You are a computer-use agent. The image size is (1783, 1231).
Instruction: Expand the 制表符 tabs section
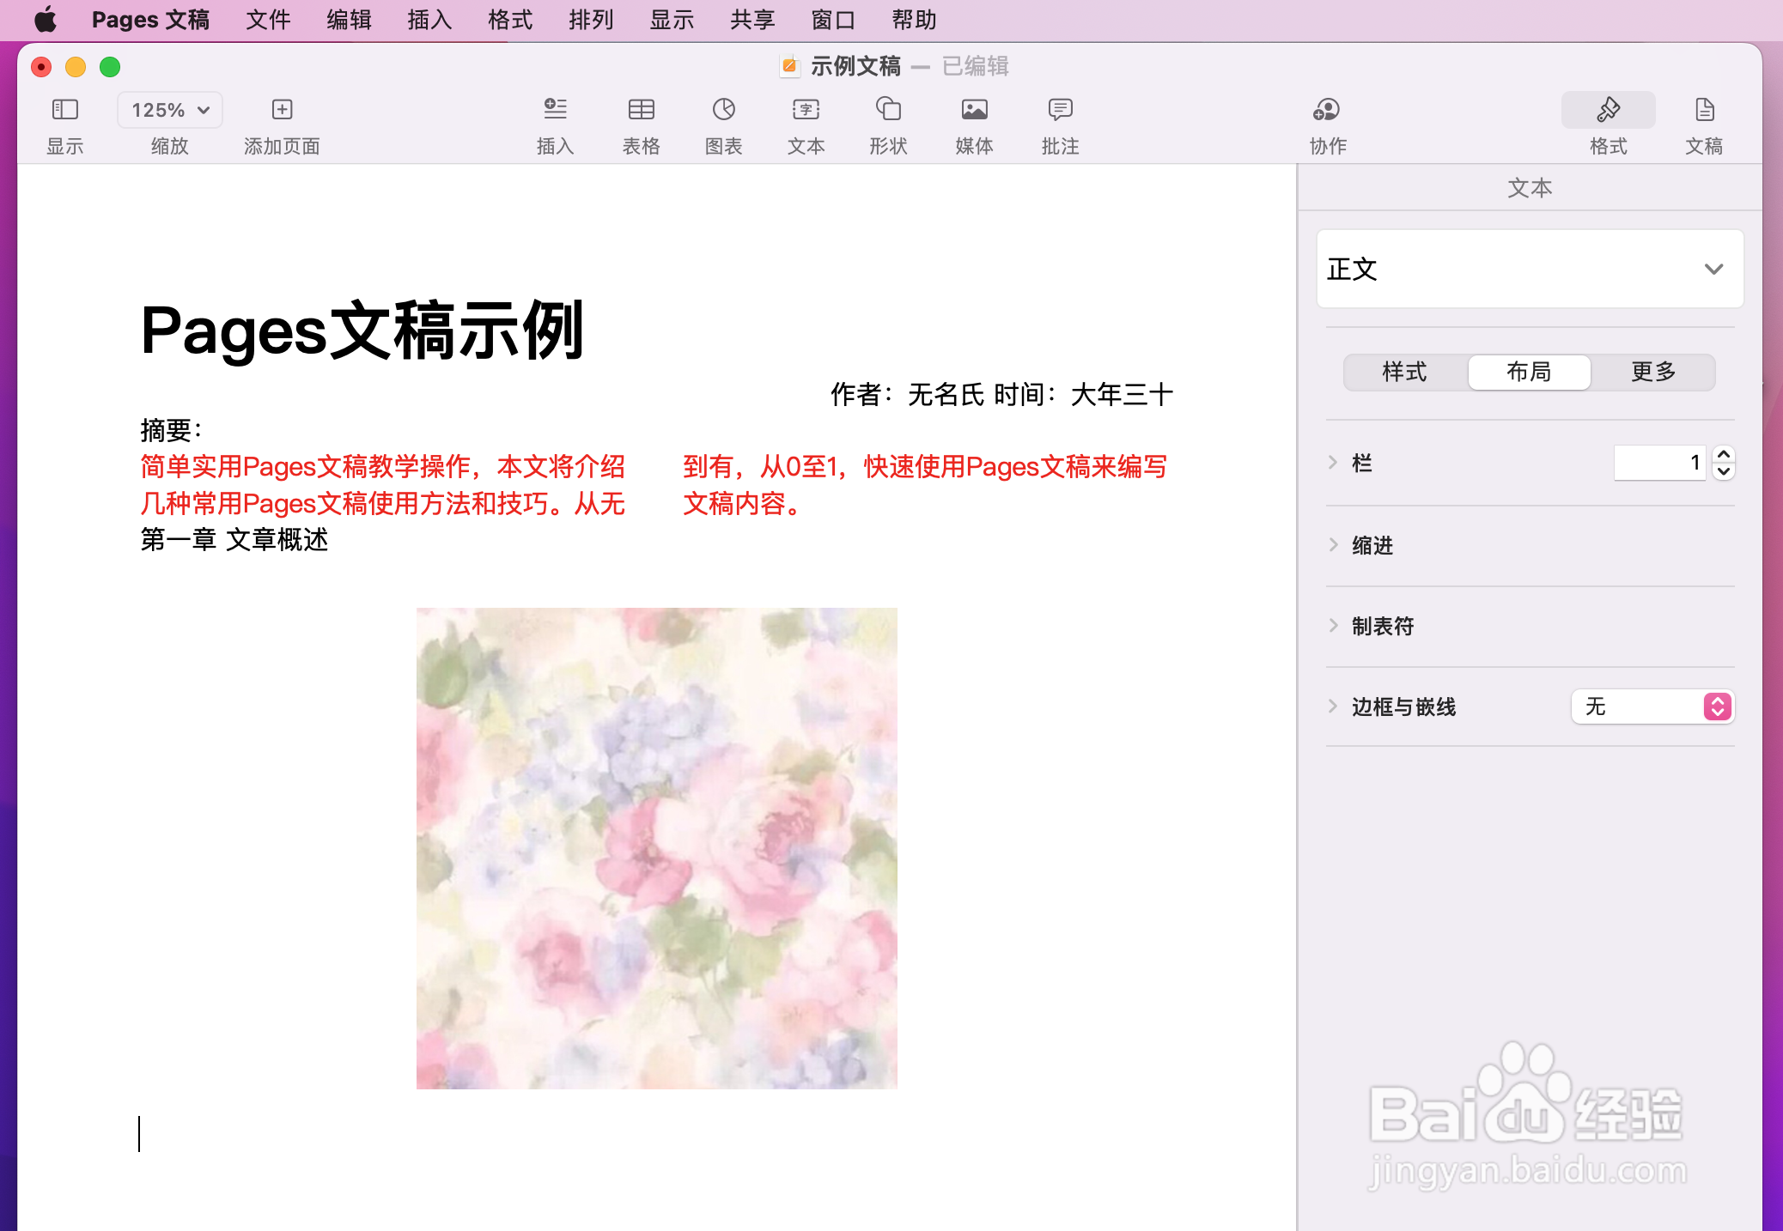click(1333, 626)
